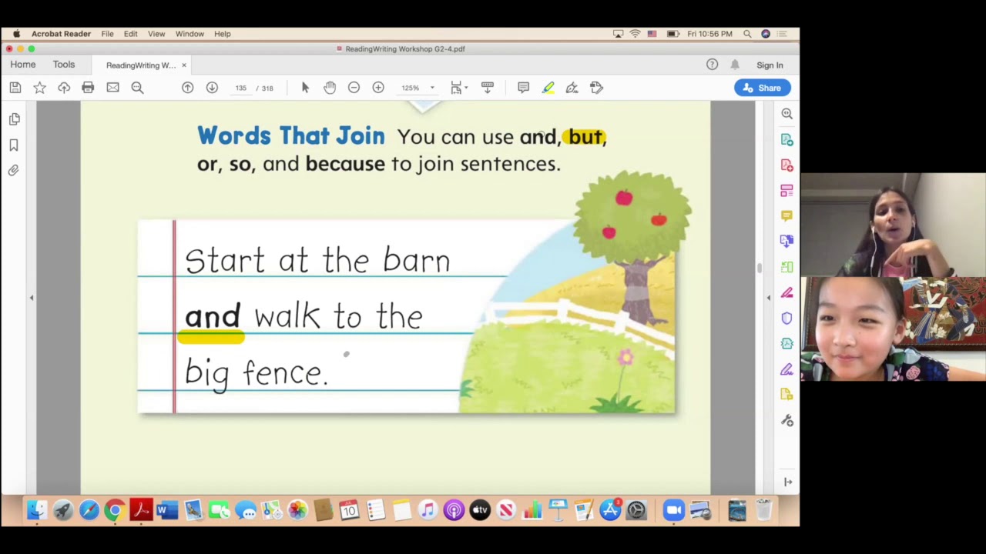This screenshot has width=986, height=554.
Task: Expand the left navigation pane arrow
Action: [32, 298]
